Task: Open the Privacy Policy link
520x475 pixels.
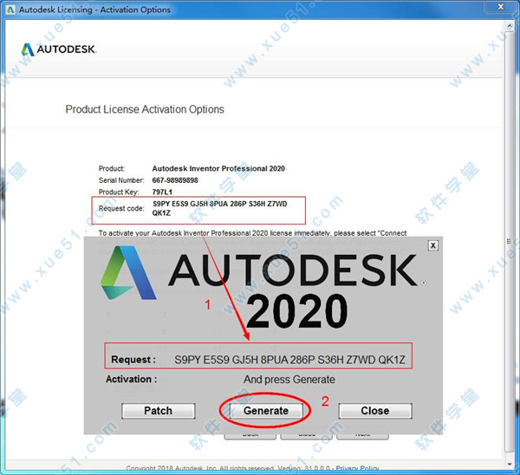Action: click(x=357, y=468)
